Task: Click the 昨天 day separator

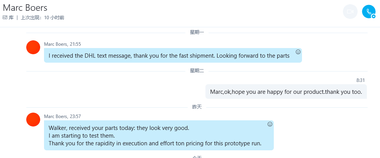Action: click(197, 107)
